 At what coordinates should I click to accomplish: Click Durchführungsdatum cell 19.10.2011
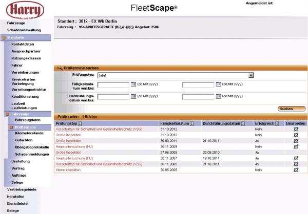pos(211,158)
